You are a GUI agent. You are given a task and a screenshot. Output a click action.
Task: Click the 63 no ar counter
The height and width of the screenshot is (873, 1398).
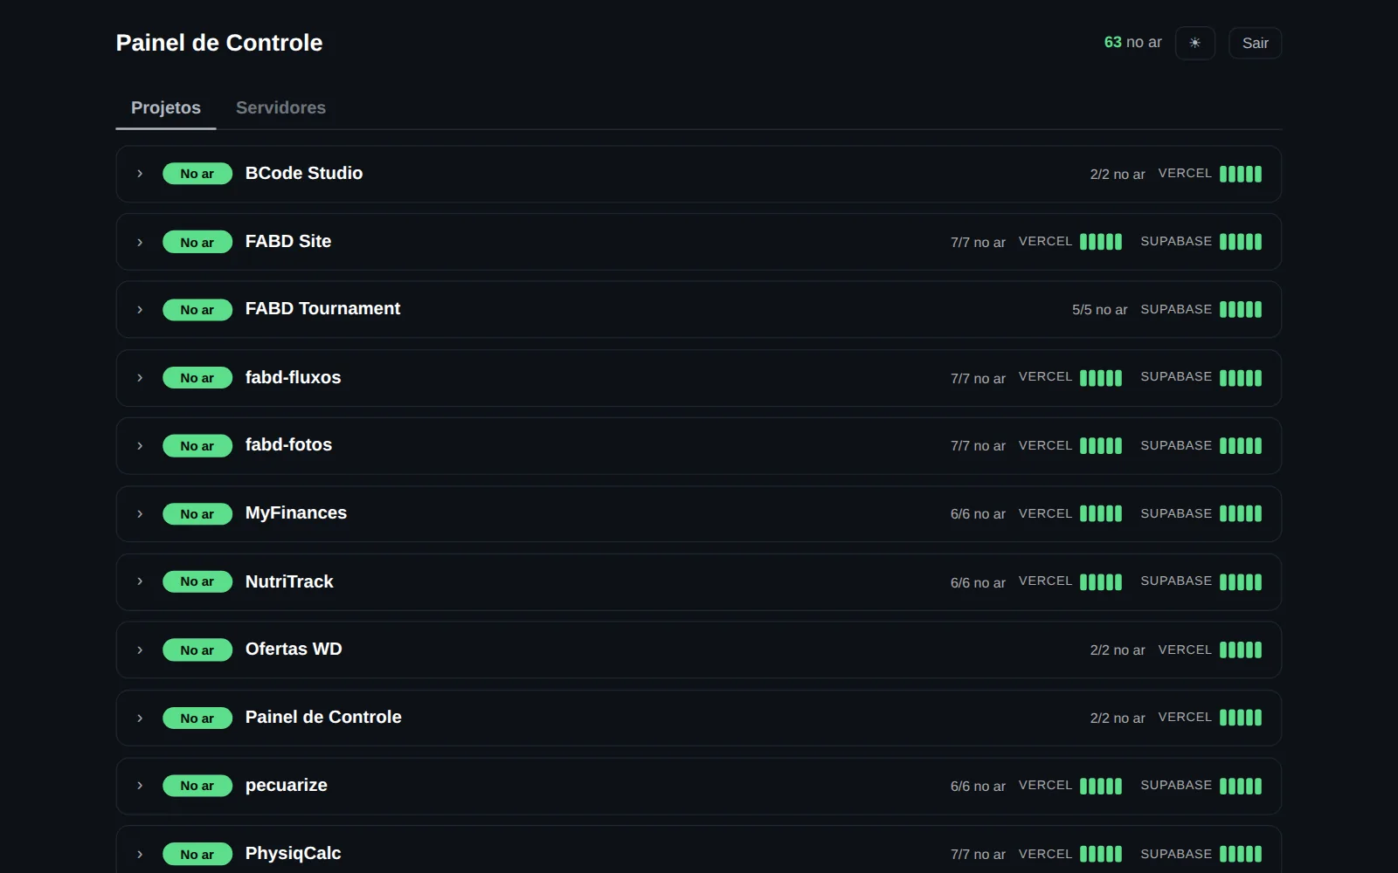click(x=1132, y=42)
